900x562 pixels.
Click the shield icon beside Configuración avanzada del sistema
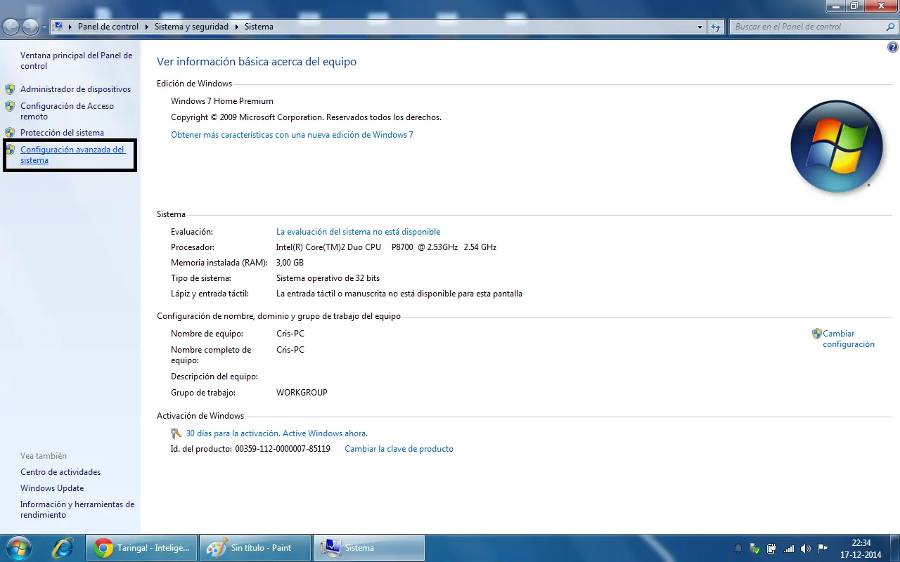point(10,150)
